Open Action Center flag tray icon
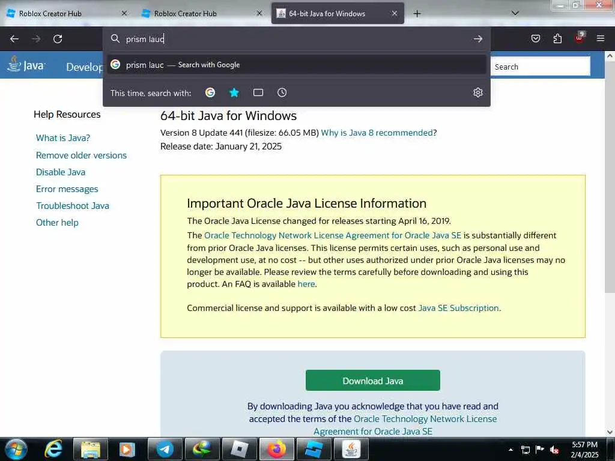Screen dimensions: 615x461 pyautogui.click(x=540, y=450)
